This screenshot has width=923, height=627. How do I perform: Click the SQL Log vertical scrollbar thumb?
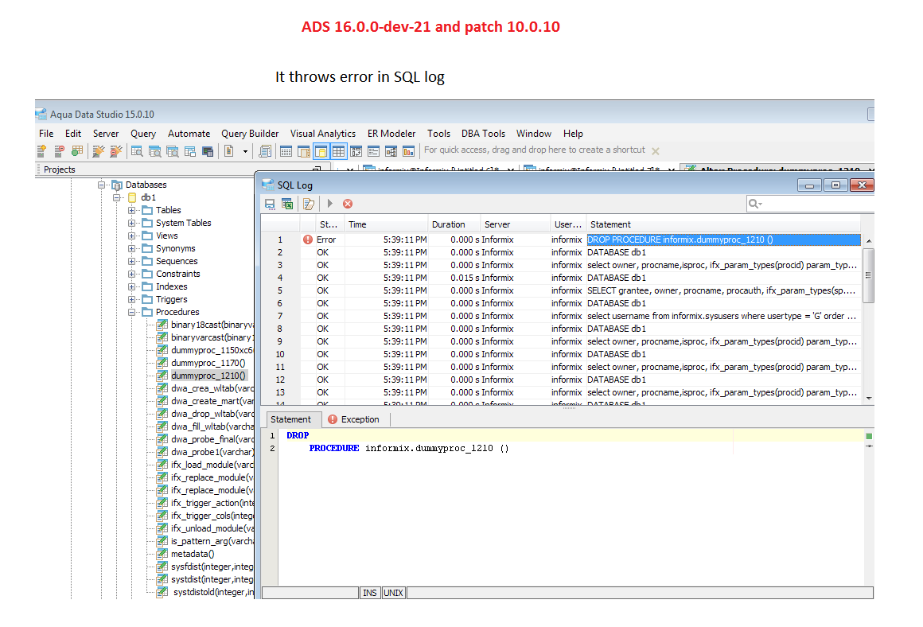pos(868,275)
